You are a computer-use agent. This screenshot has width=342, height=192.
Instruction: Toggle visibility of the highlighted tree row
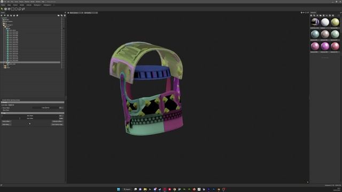[62, 62]
